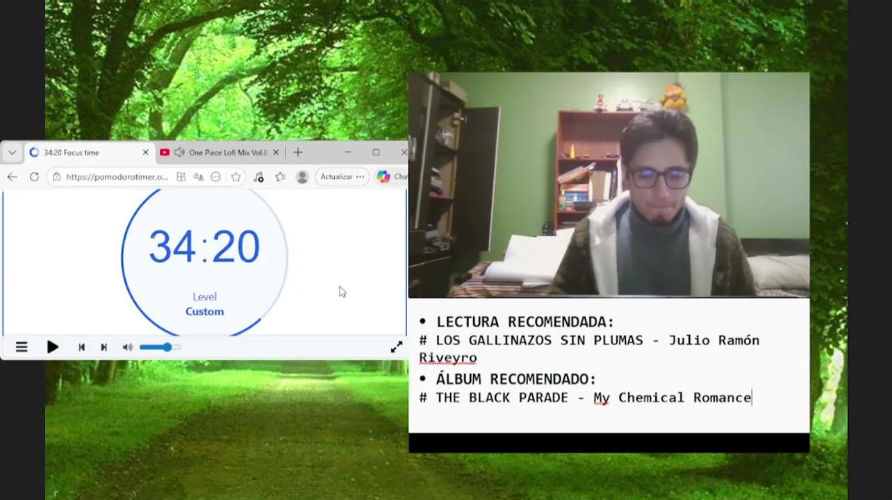
Task: Enter fullscreen with expand arrows icon
Action: (x=397, y=347)
